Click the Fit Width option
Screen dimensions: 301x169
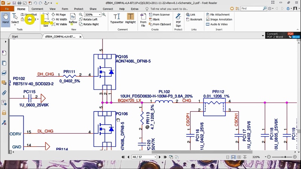[59, 20]
